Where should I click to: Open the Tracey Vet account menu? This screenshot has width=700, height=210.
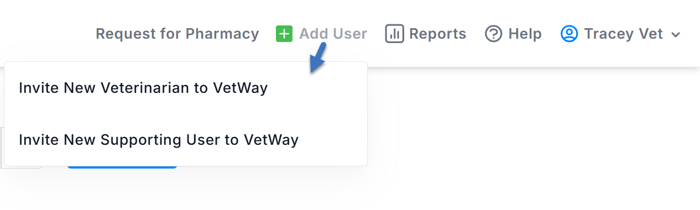[x=620, y=34]
